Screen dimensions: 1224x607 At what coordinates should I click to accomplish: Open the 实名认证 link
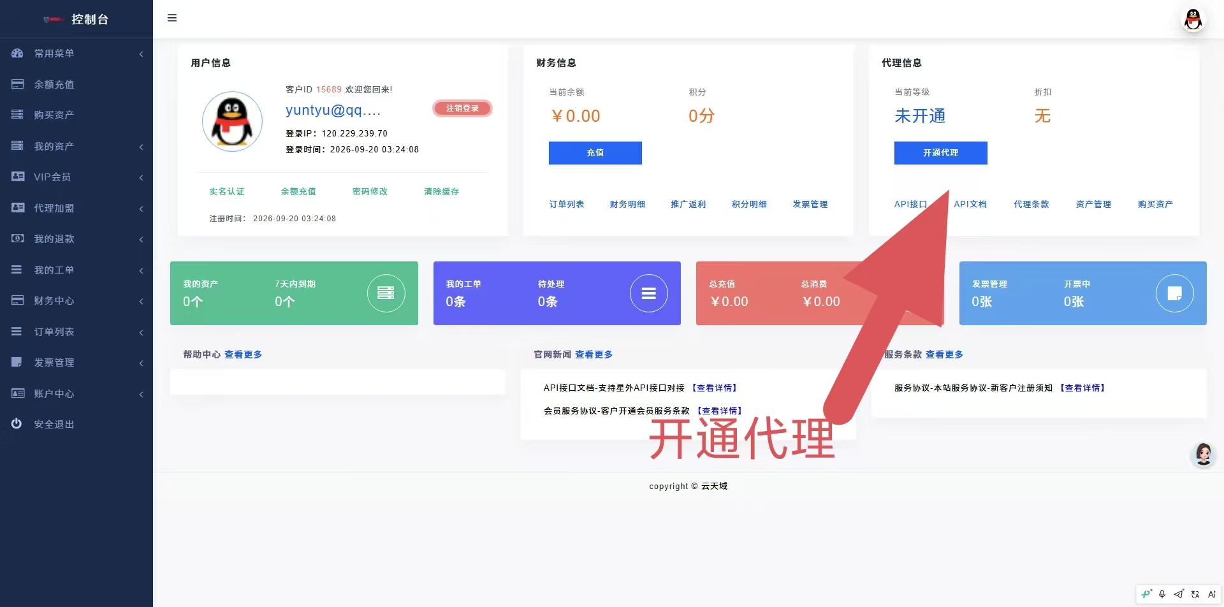tap(227, 191)
